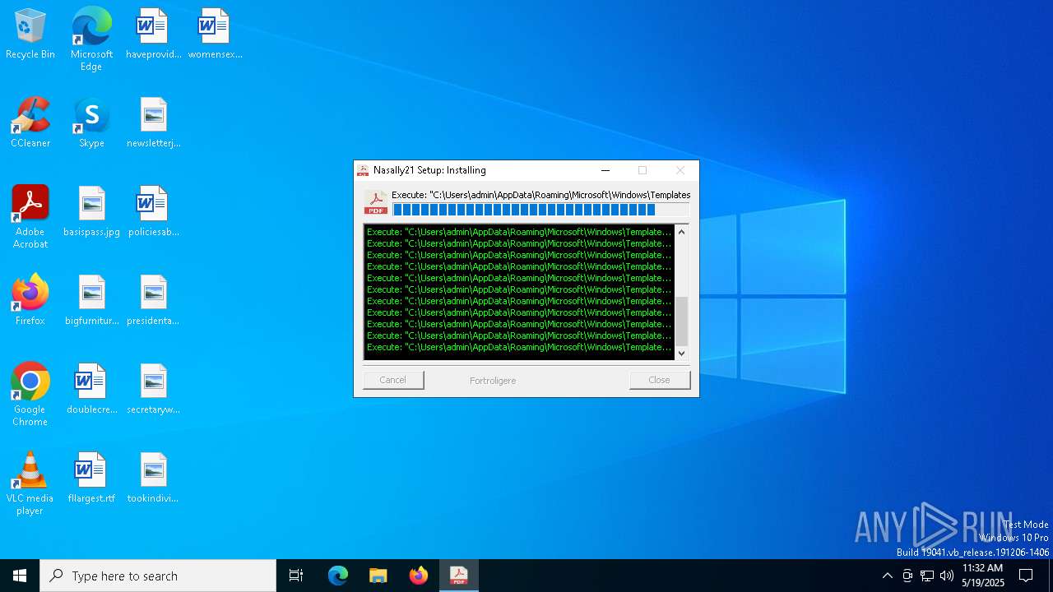The width and height of the screenshot is (1053, 592).
Task: Select the presidenta... image file icon
Action: pyautogui.click(x=153, y=300)
